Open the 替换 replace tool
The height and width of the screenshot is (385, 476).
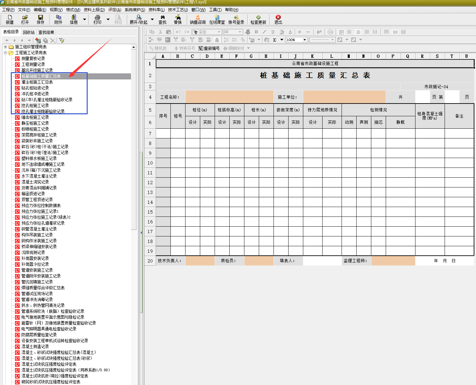(x=178, y=20)
